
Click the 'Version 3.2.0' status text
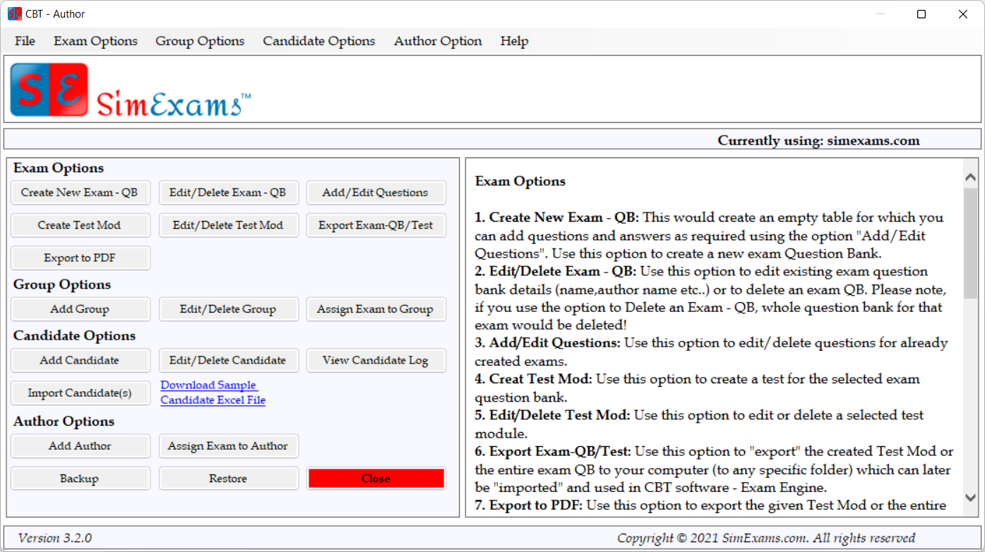pos(55,538)
